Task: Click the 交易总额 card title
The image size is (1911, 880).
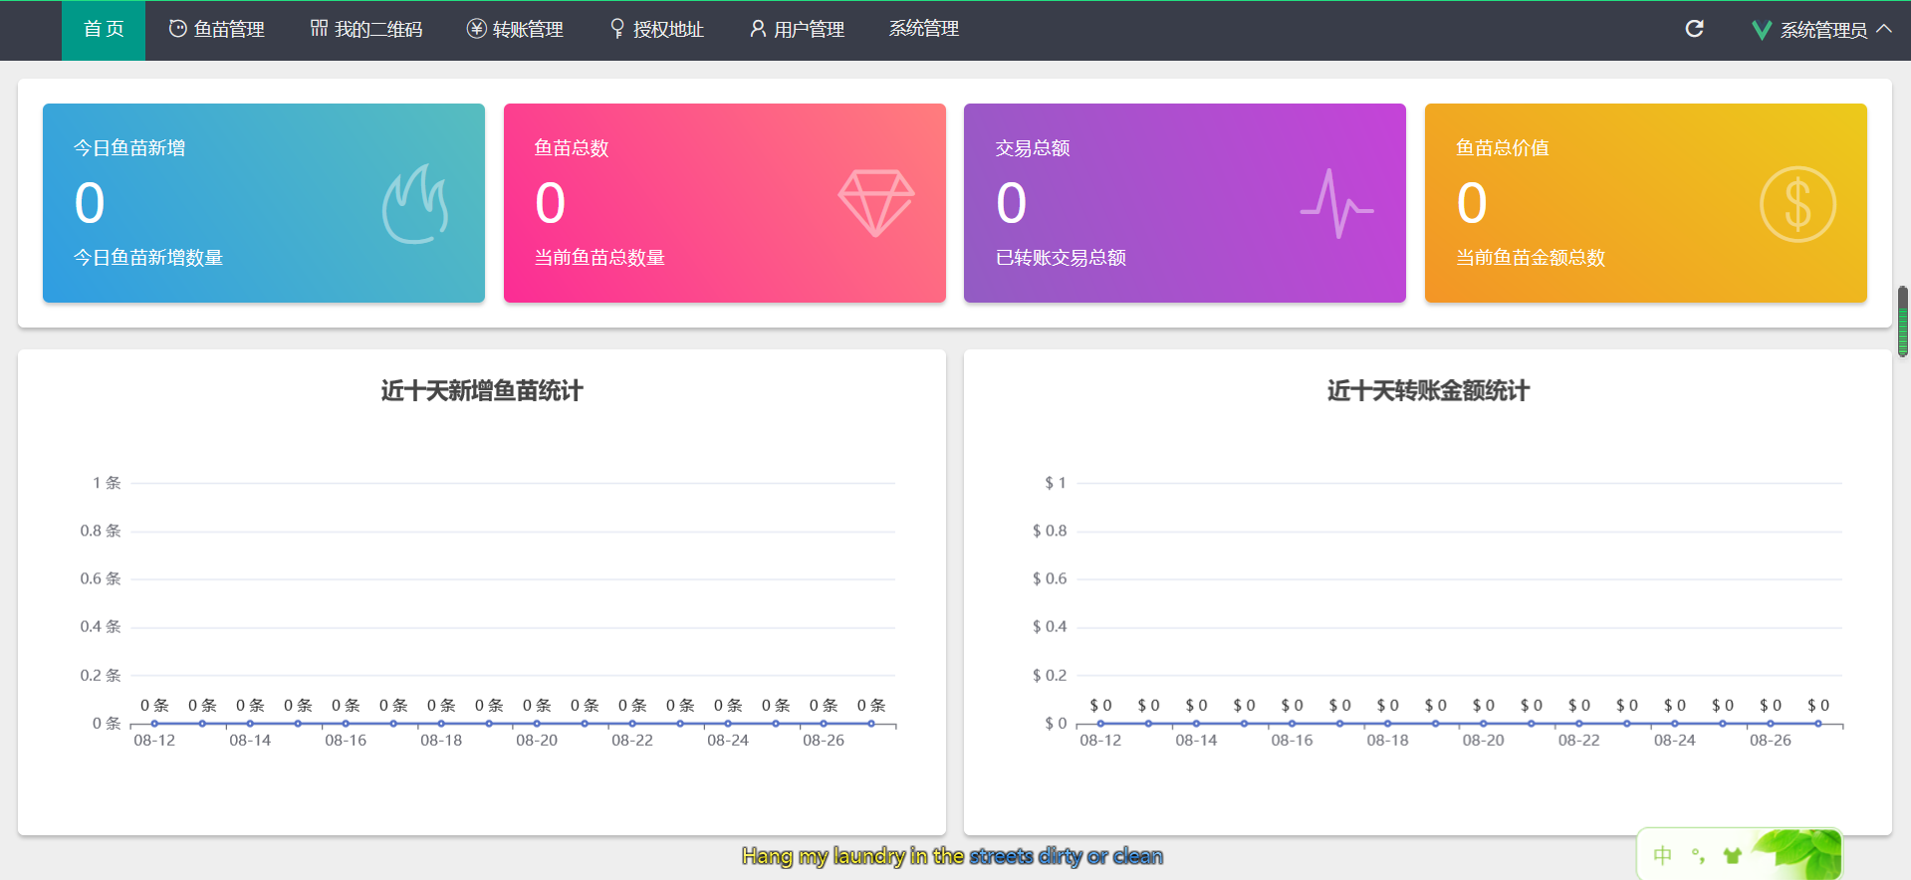Action: [1033, 148]
